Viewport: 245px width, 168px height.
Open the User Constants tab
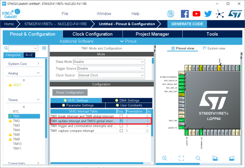point(129,105)
